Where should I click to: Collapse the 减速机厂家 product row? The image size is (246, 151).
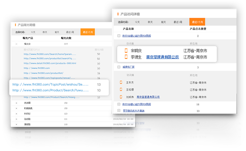click(x=119, y=67)
